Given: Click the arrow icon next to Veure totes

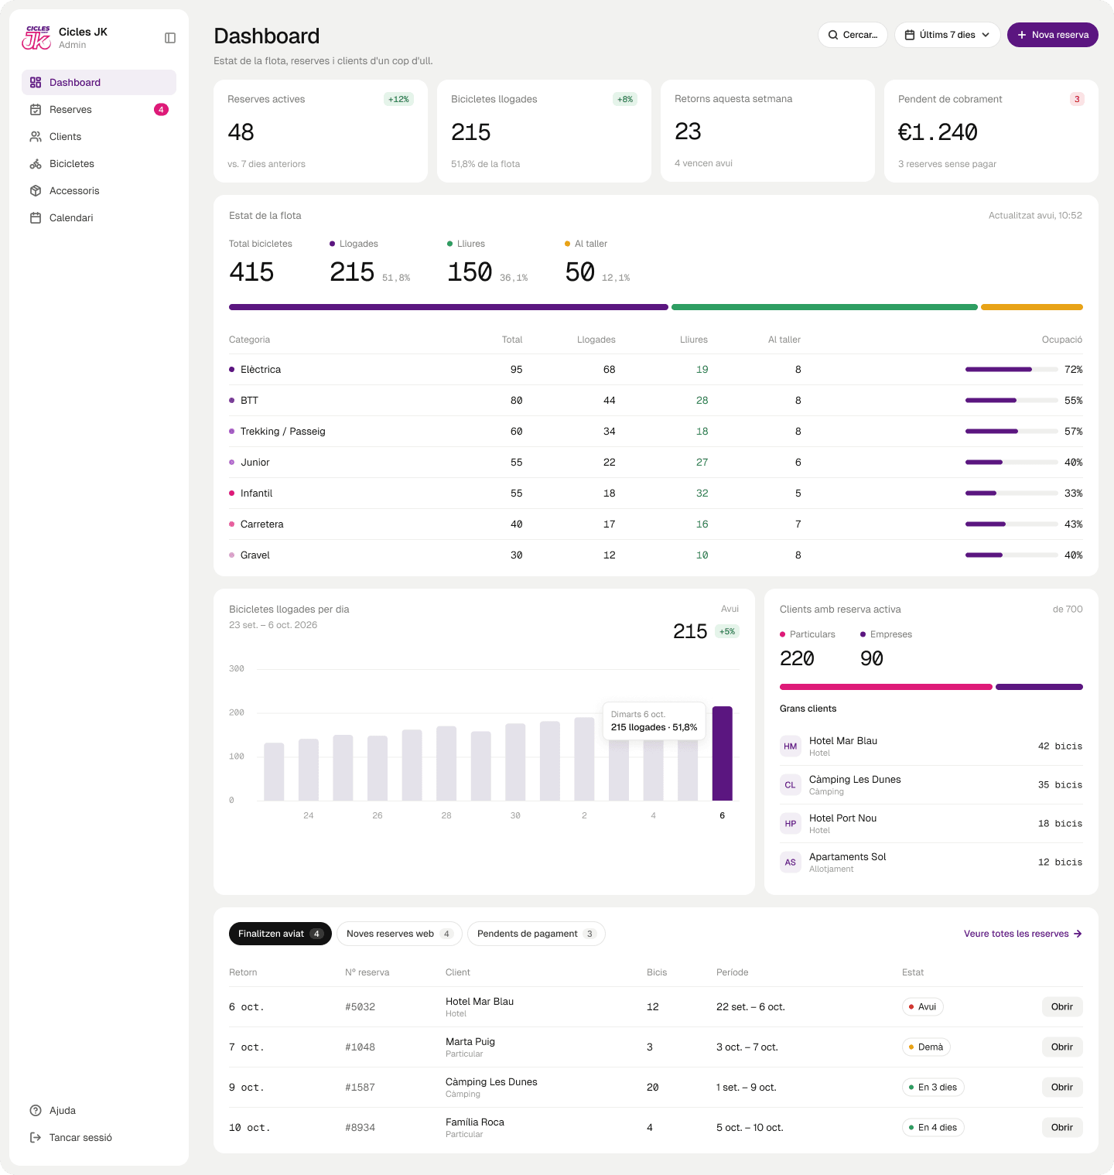Looking at the screenshot, I should pyautogui.click(x=1078, y=934).
